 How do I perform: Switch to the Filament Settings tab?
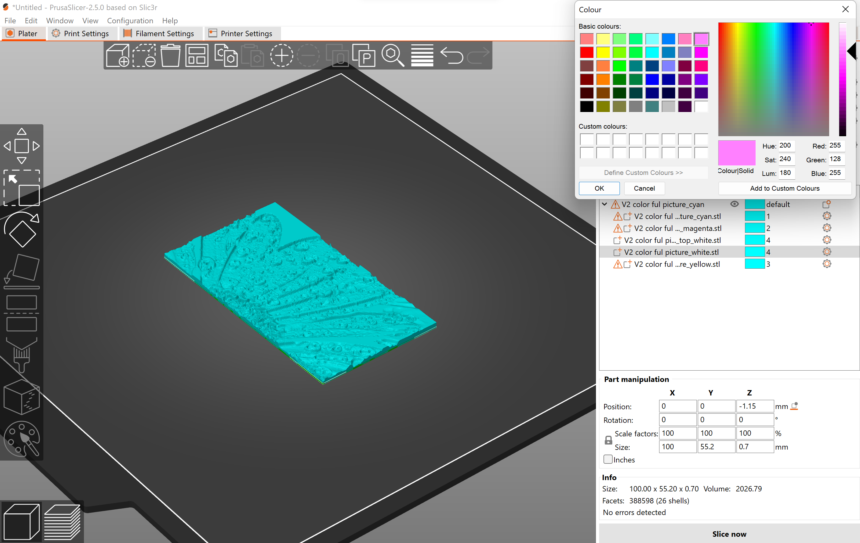160,33
